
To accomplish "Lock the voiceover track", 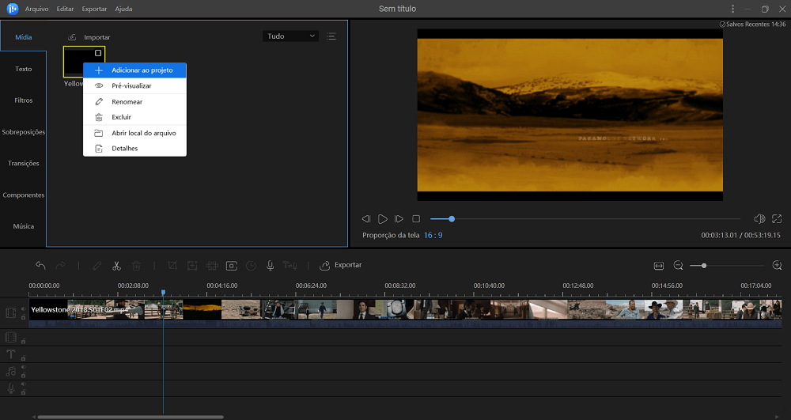I will pos(23,392).
